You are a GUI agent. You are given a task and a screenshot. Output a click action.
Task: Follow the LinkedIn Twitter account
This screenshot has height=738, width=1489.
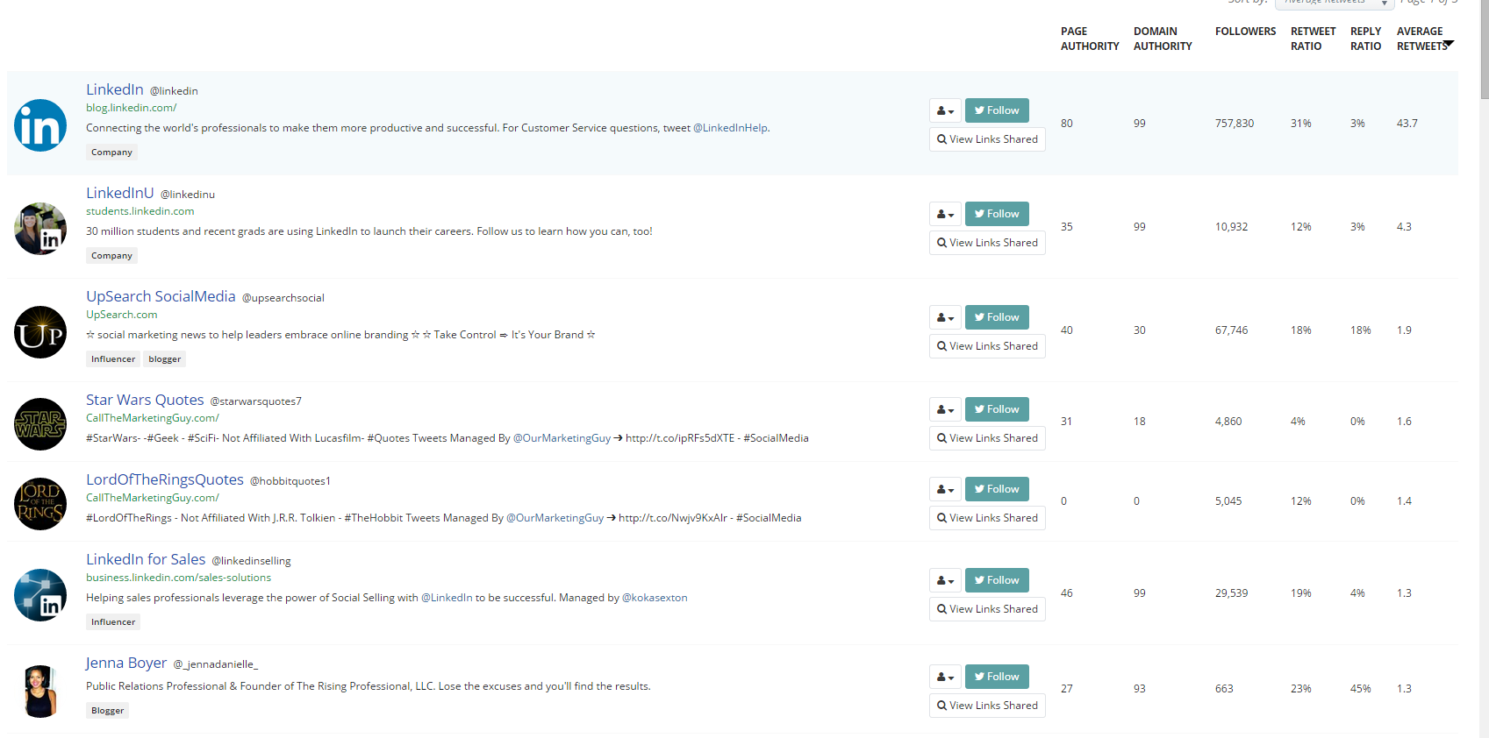coord(997,110)
